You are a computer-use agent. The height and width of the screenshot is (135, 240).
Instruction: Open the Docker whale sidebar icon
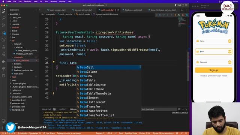pos(3,61)
